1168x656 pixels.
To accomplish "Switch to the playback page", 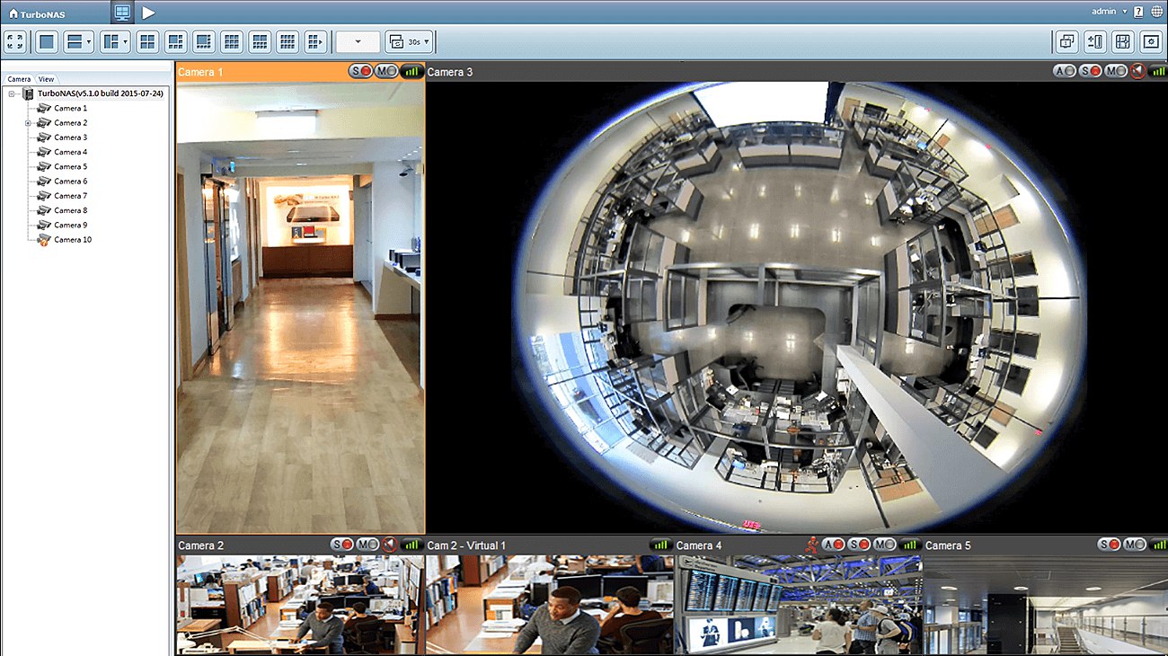I will (x=148, y=13).
